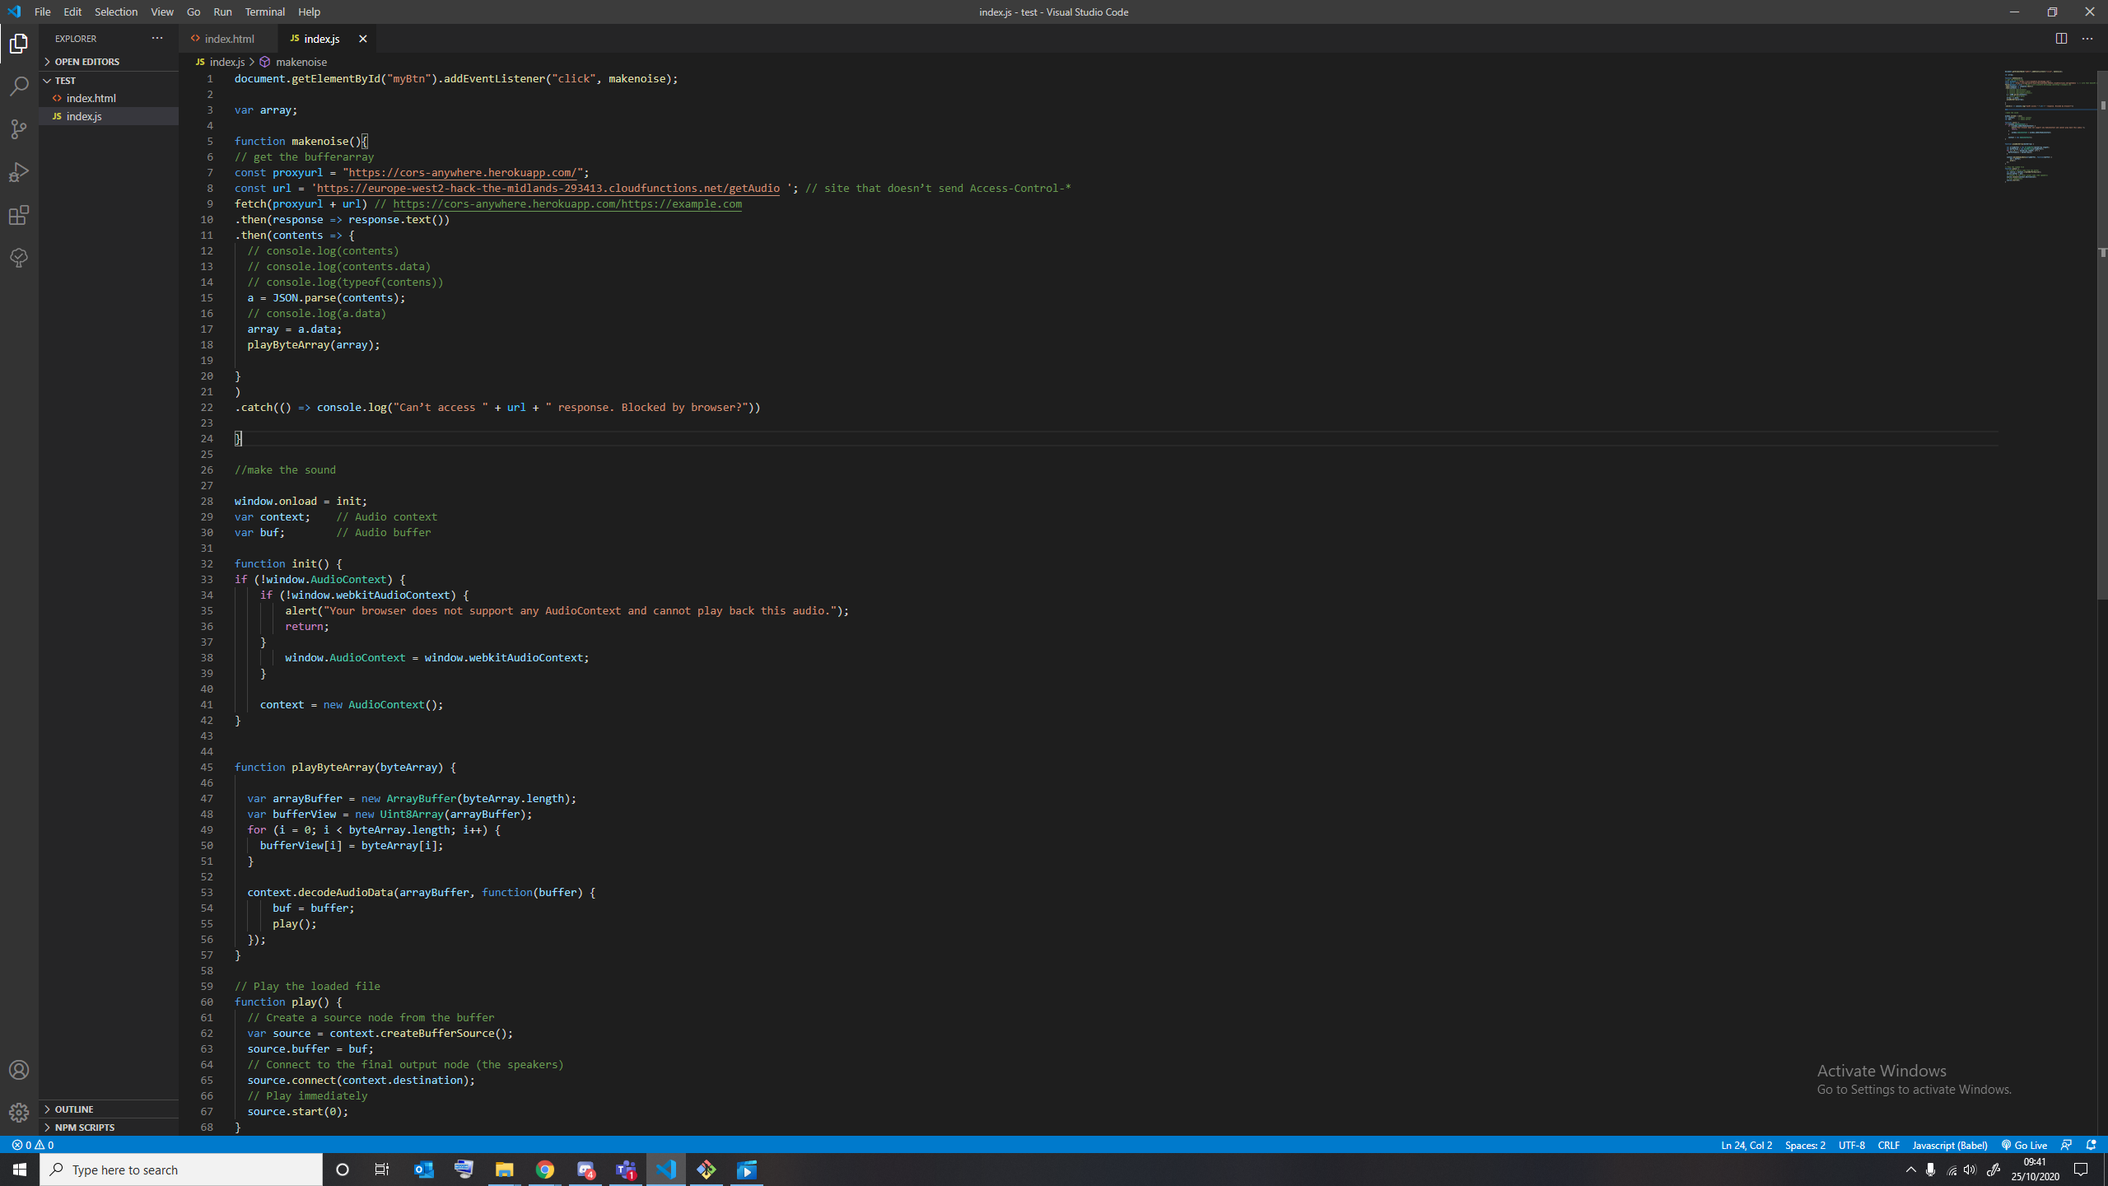Viewport: 2108px width, 1186px height.
Task: Open the Extensions view
Action: (x=19, y=215)
